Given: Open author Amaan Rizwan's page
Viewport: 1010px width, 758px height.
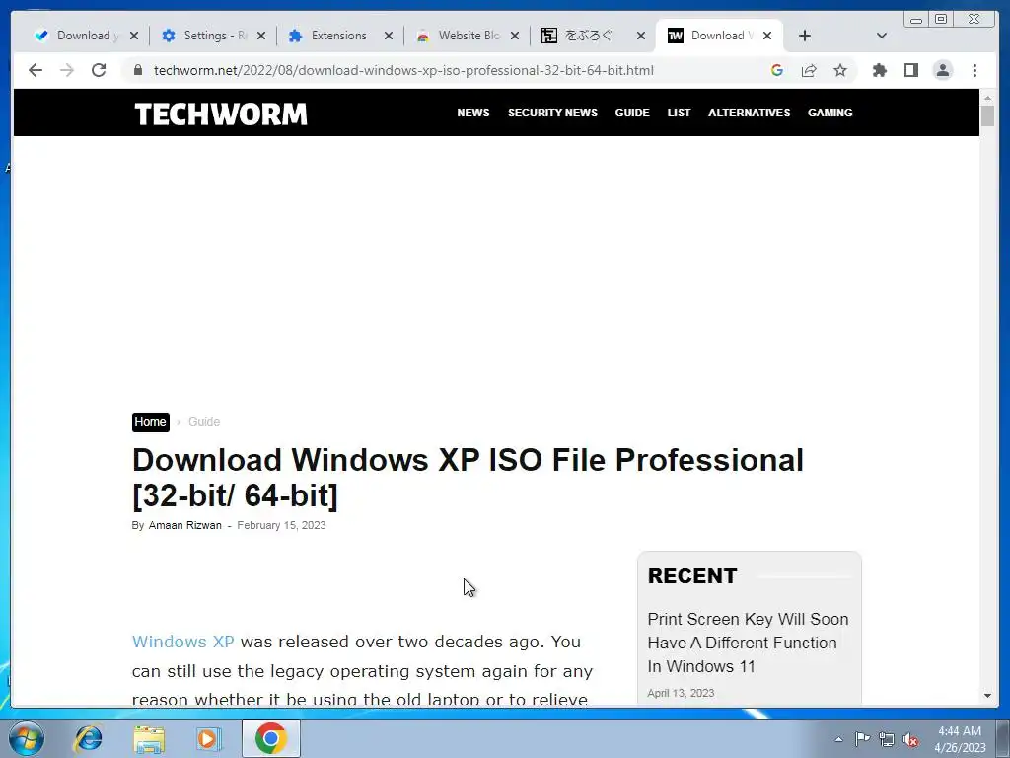Looking at the screenshot, I should pos(184,525).
